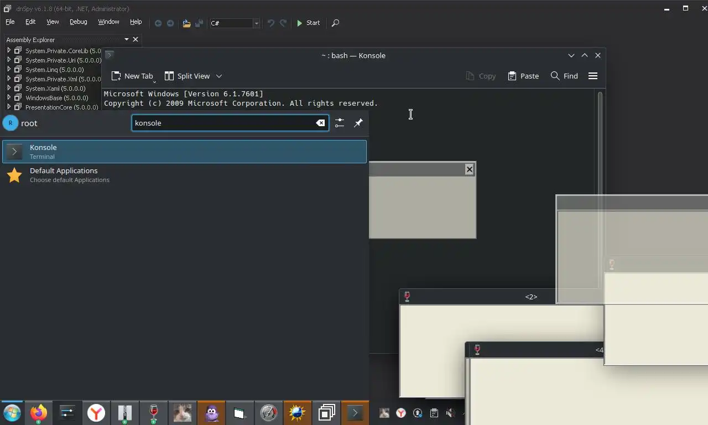
Task: Click the launcher search field containing konsole
Action: click(x=230, y=123)
